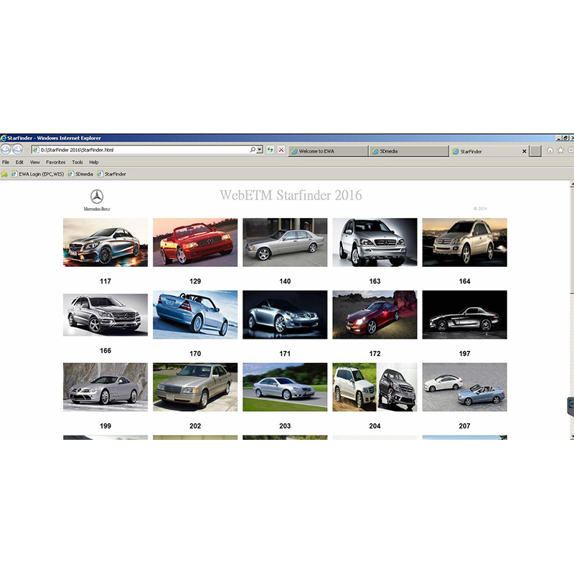Open the Edit menu

tap(19, 162)
